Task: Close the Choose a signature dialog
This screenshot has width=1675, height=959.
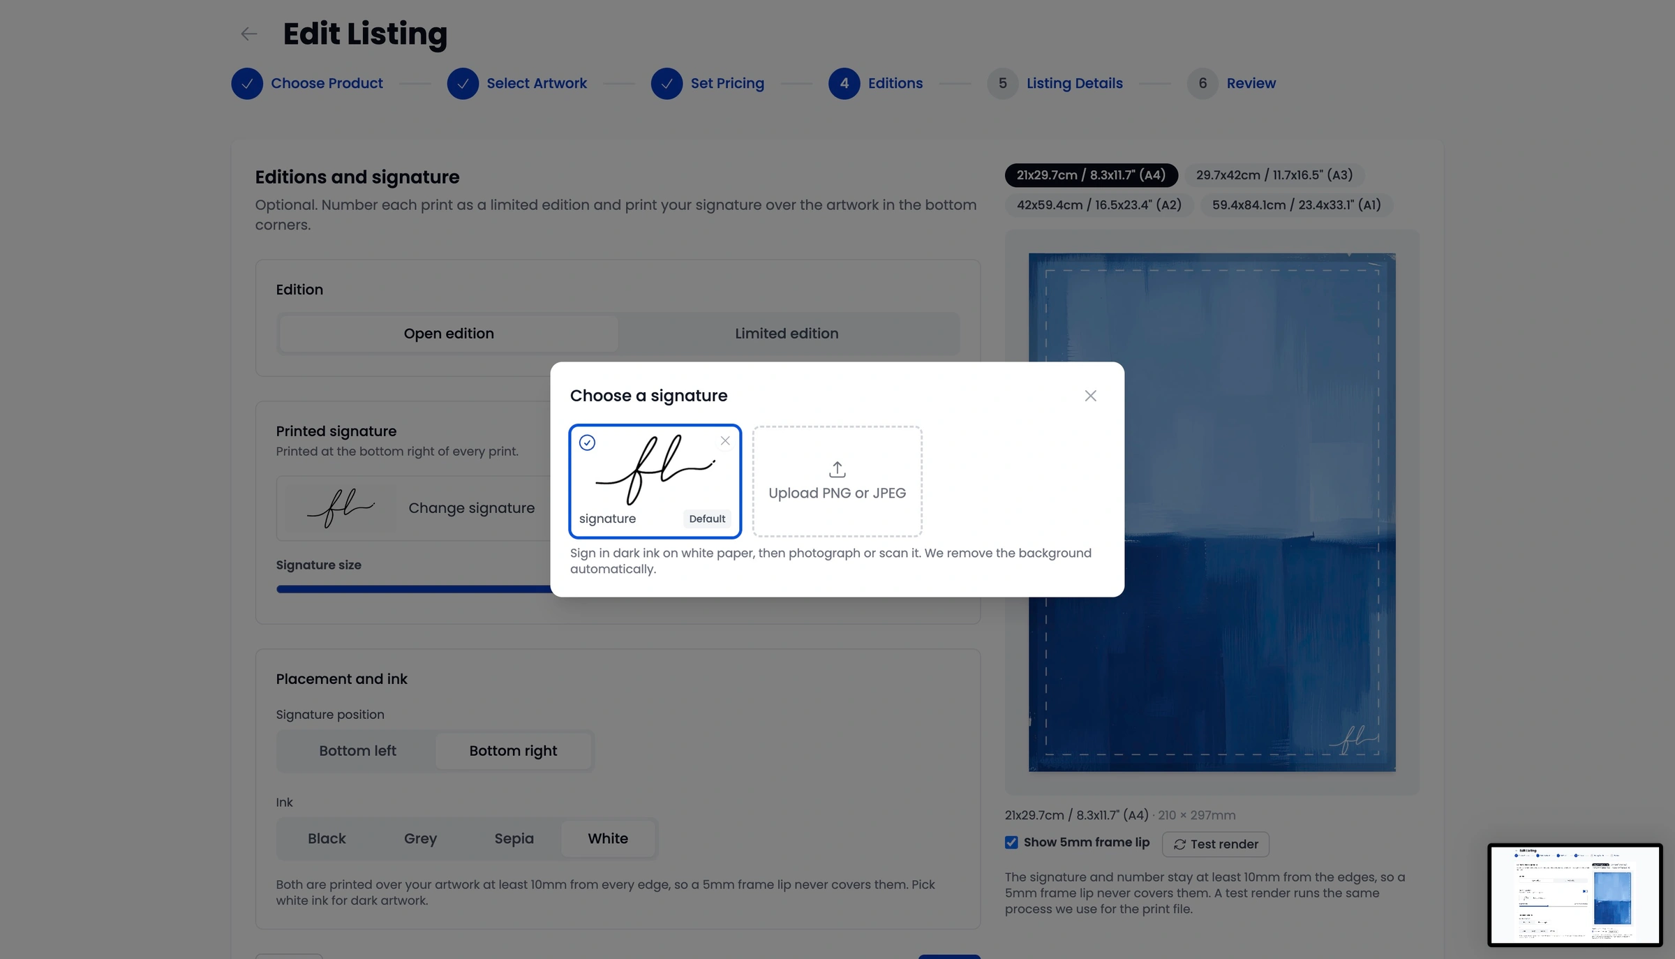Action: (x=1090, y=396)
